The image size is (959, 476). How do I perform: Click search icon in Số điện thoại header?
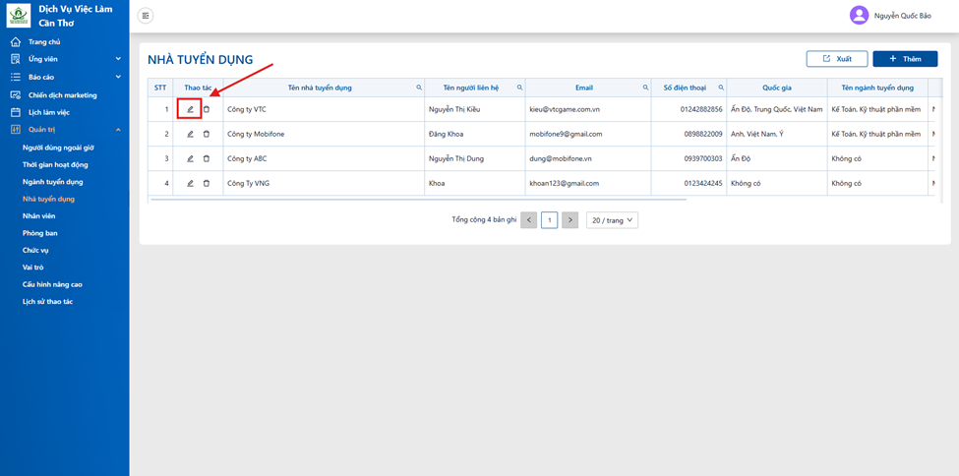tap(721, 88)
